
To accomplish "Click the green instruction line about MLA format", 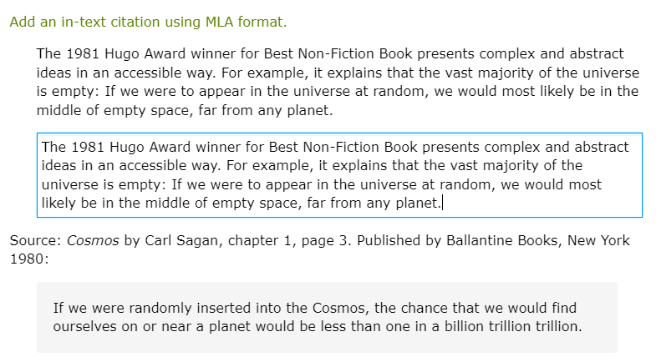I will click(148, 22).
